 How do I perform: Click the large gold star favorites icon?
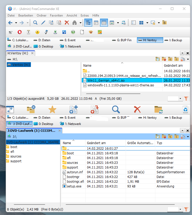click(x=52, y=109)
